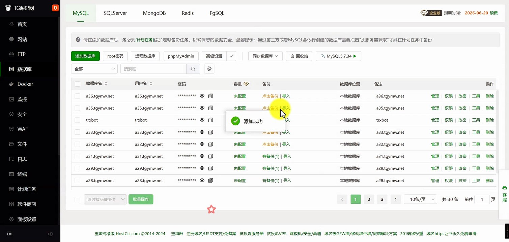Expand 高级设置 dropdown arrow
The image size is (509, 242).
[x=231, y=56]
